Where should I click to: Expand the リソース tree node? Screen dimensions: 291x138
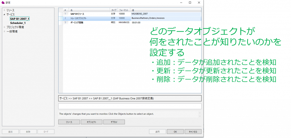pos(4,10)
